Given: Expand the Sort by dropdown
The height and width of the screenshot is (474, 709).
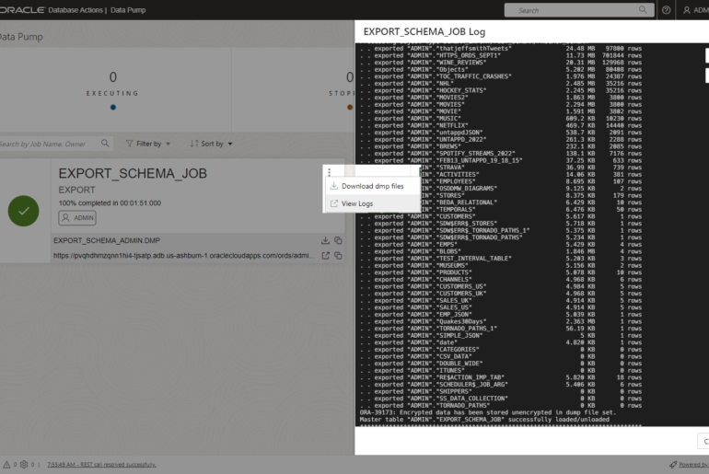Looking at the screenshot, I should [211, 144].
